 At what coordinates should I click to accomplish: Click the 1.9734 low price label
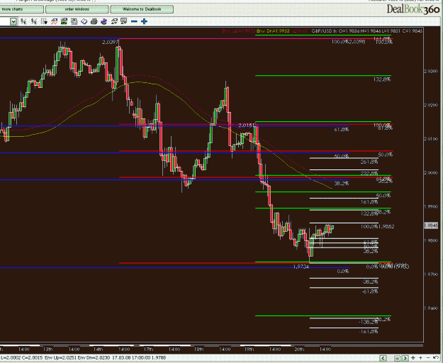301,267
